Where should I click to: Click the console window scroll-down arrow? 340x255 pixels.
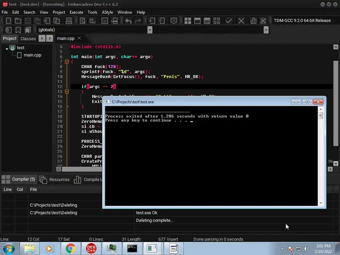tap(321, 203)
